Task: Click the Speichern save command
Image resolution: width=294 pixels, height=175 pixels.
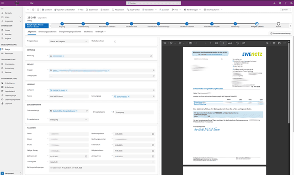Action: click(47, 10)
